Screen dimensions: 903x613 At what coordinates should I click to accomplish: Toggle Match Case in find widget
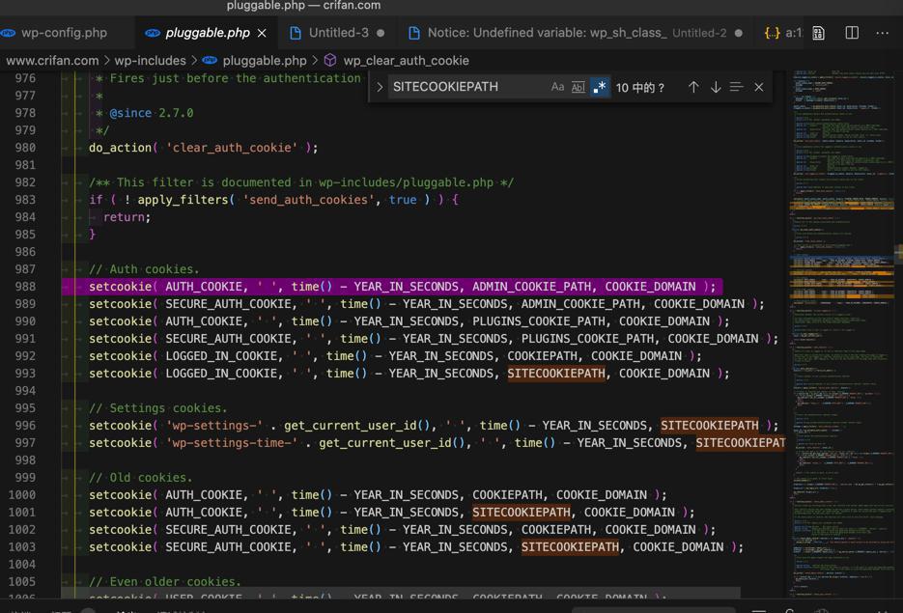(x=557, y=87)
